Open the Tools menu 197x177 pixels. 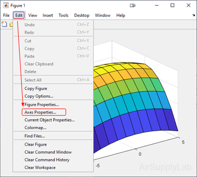point(64,15)
